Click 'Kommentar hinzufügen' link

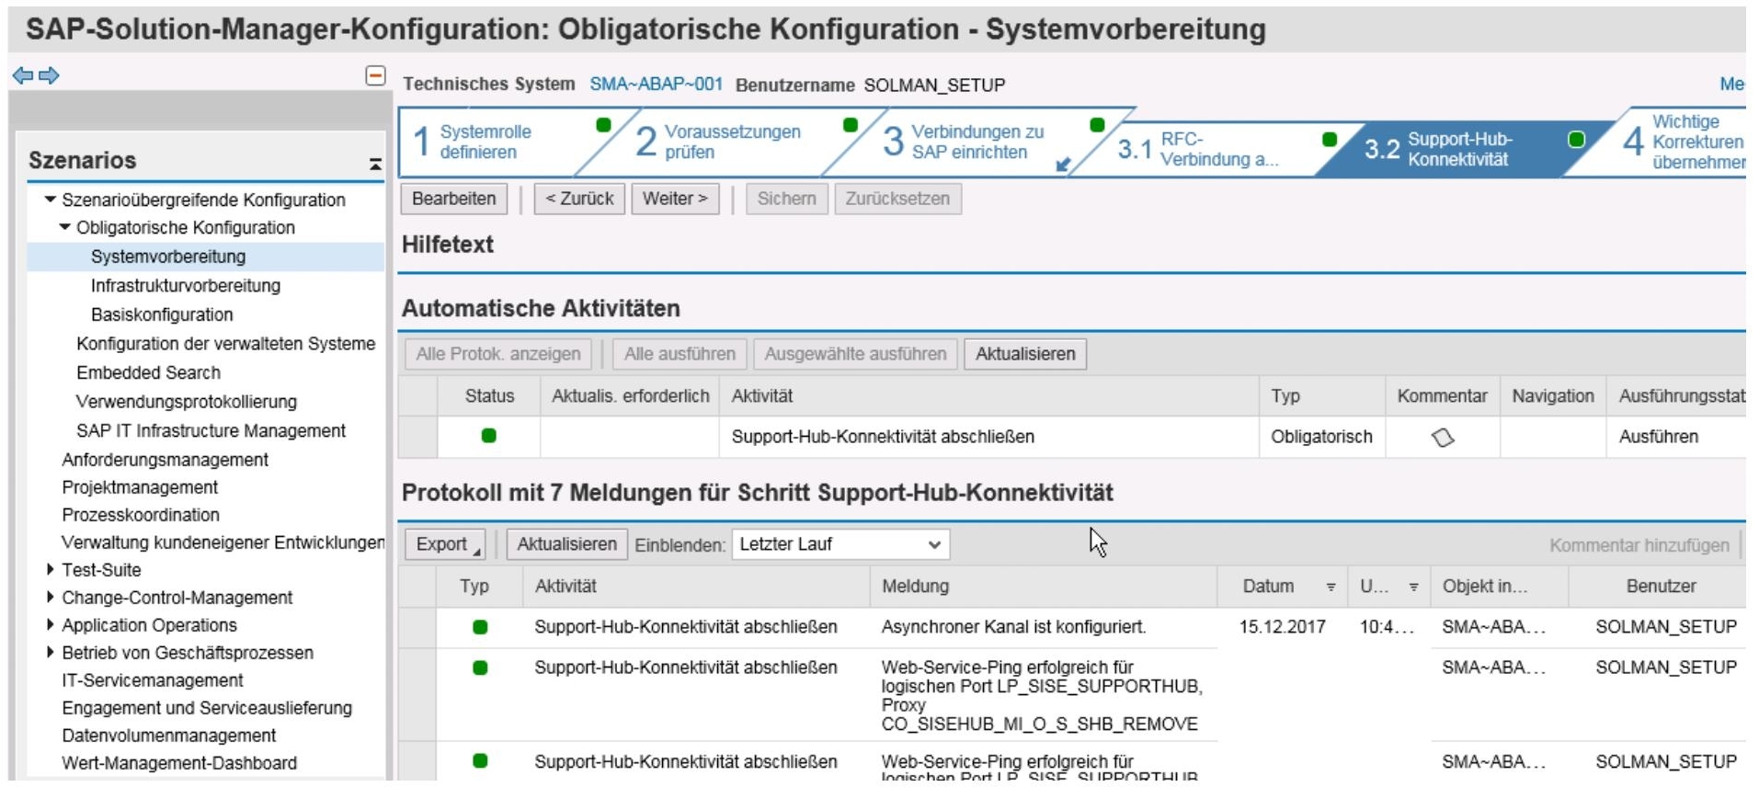1639,545
